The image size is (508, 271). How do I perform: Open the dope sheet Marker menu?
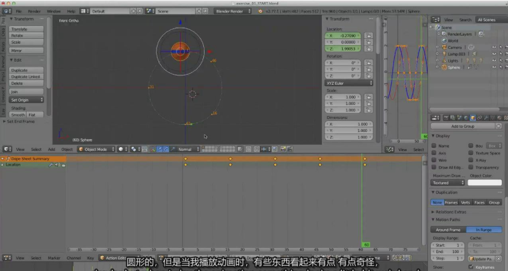(x=54, y=258)
